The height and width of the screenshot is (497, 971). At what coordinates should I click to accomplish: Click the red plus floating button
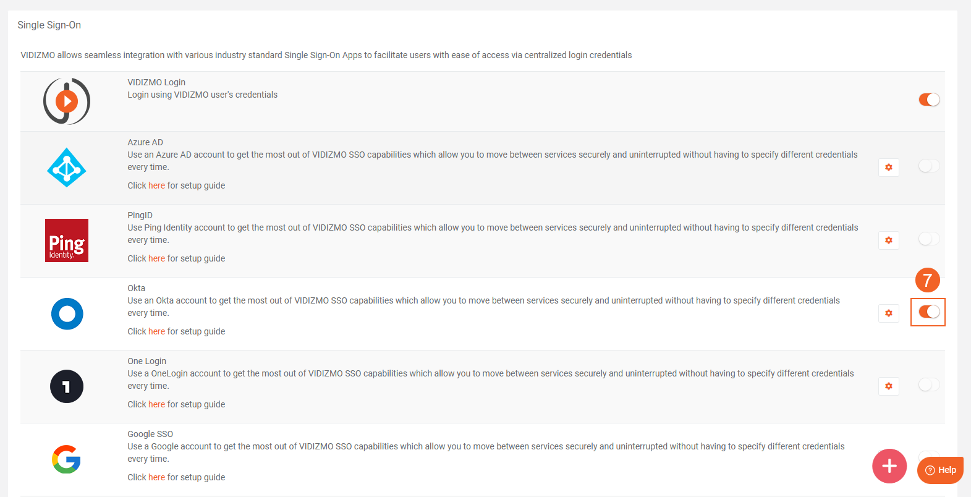[889, 466]
